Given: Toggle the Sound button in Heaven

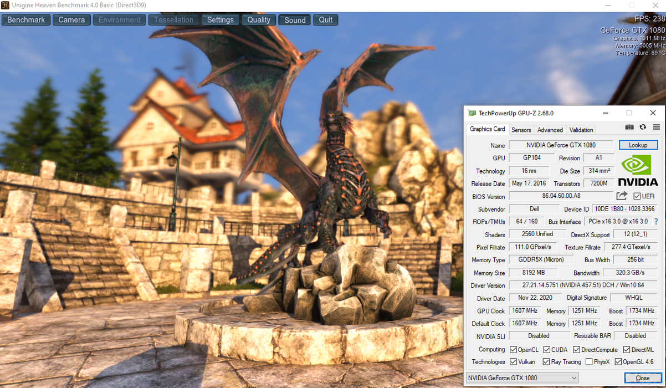Looking at the screenshot, I should 295,20.
